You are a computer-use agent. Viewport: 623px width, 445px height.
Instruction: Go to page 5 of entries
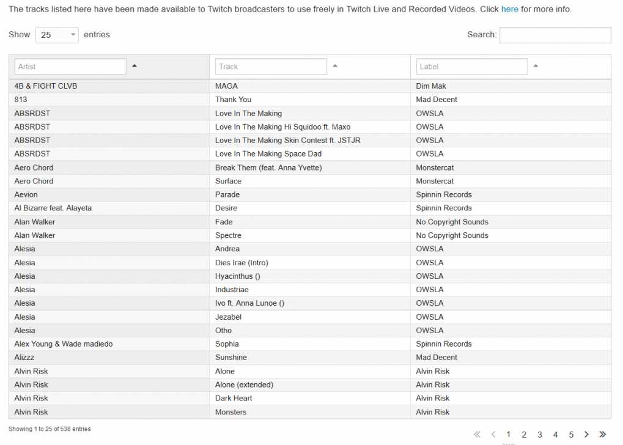[x=571, y=435]
